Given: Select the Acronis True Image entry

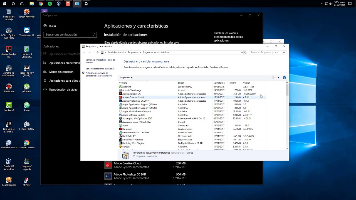Looking at the screenshot, I should (192, 90).
